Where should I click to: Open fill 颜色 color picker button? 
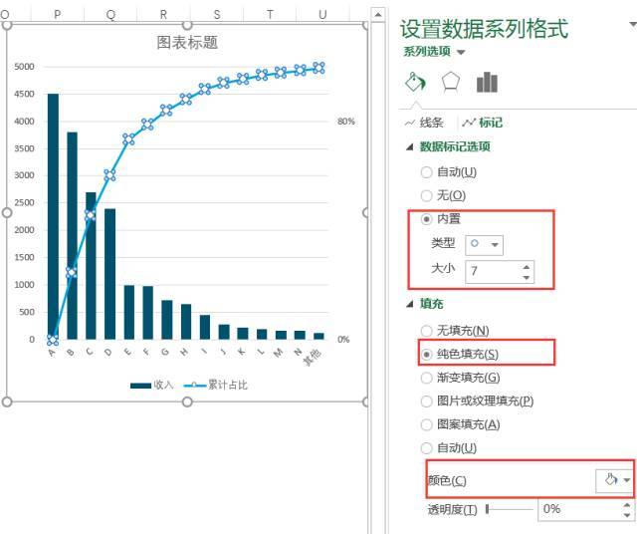click(614, 480)
